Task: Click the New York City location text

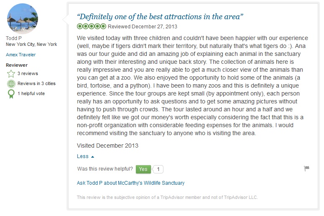Action: 31,45
